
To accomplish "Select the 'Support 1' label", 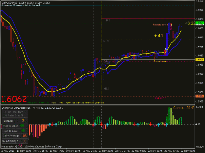I will [160, 98].
